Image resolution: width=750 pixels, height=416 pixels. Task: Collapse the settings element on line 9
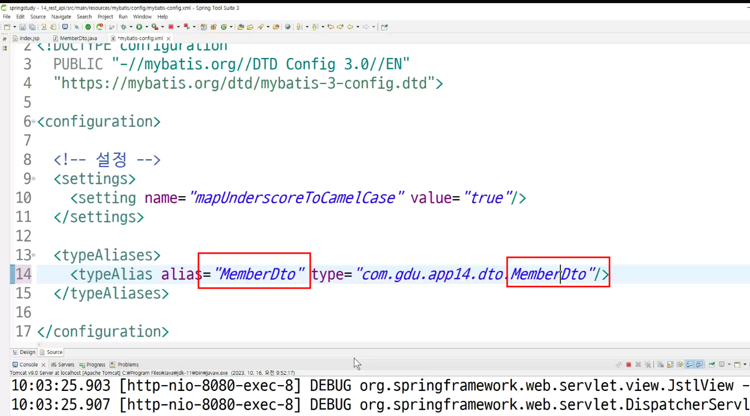[34, 179]
